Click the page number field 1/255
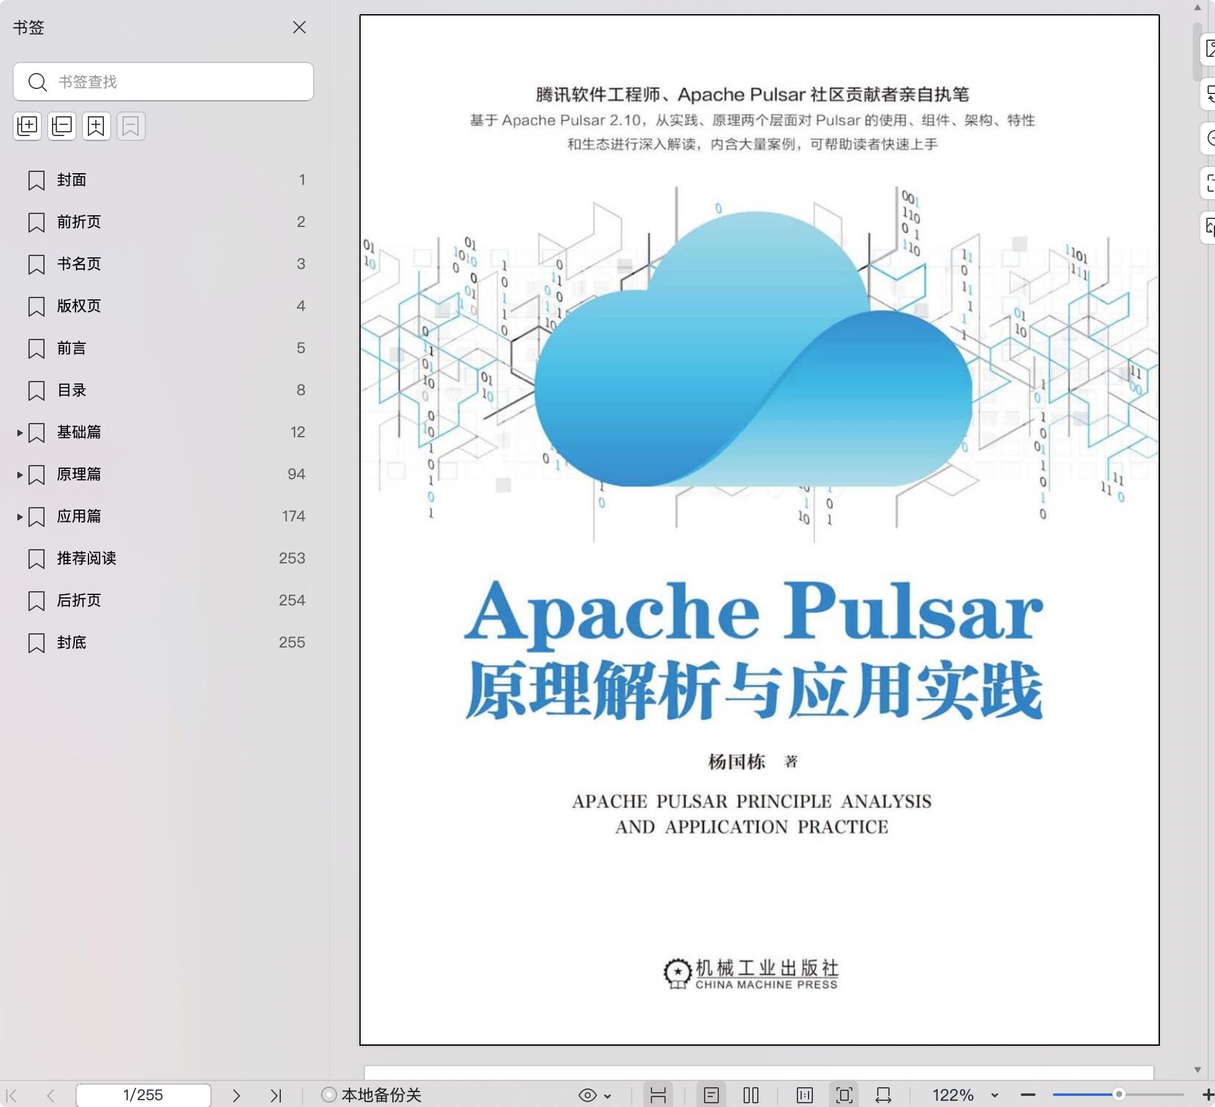 point(143,1095)
